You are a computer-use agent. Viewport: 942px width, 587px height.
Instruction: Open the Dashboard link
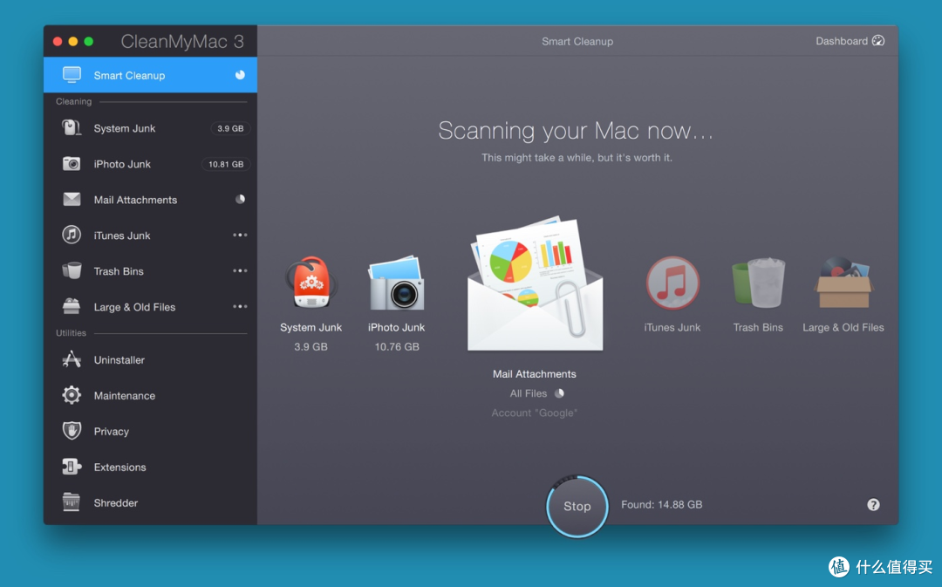pyautogui.click(x=850, y=41)
